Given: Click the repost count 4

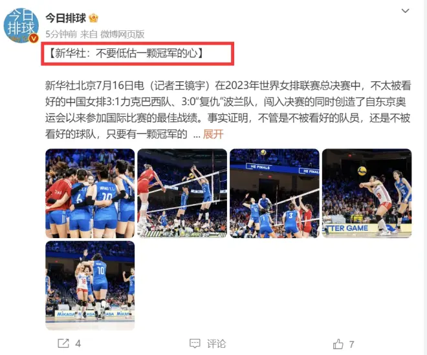Looking at the screenshot, I should pos(78,344).
